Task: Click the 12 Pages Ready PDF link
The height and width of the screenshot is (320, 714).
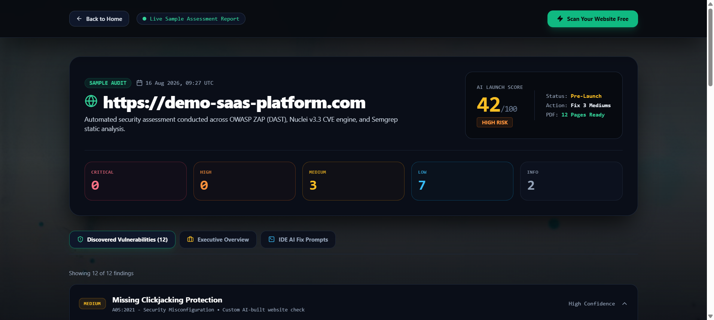Action: point(583,115)
